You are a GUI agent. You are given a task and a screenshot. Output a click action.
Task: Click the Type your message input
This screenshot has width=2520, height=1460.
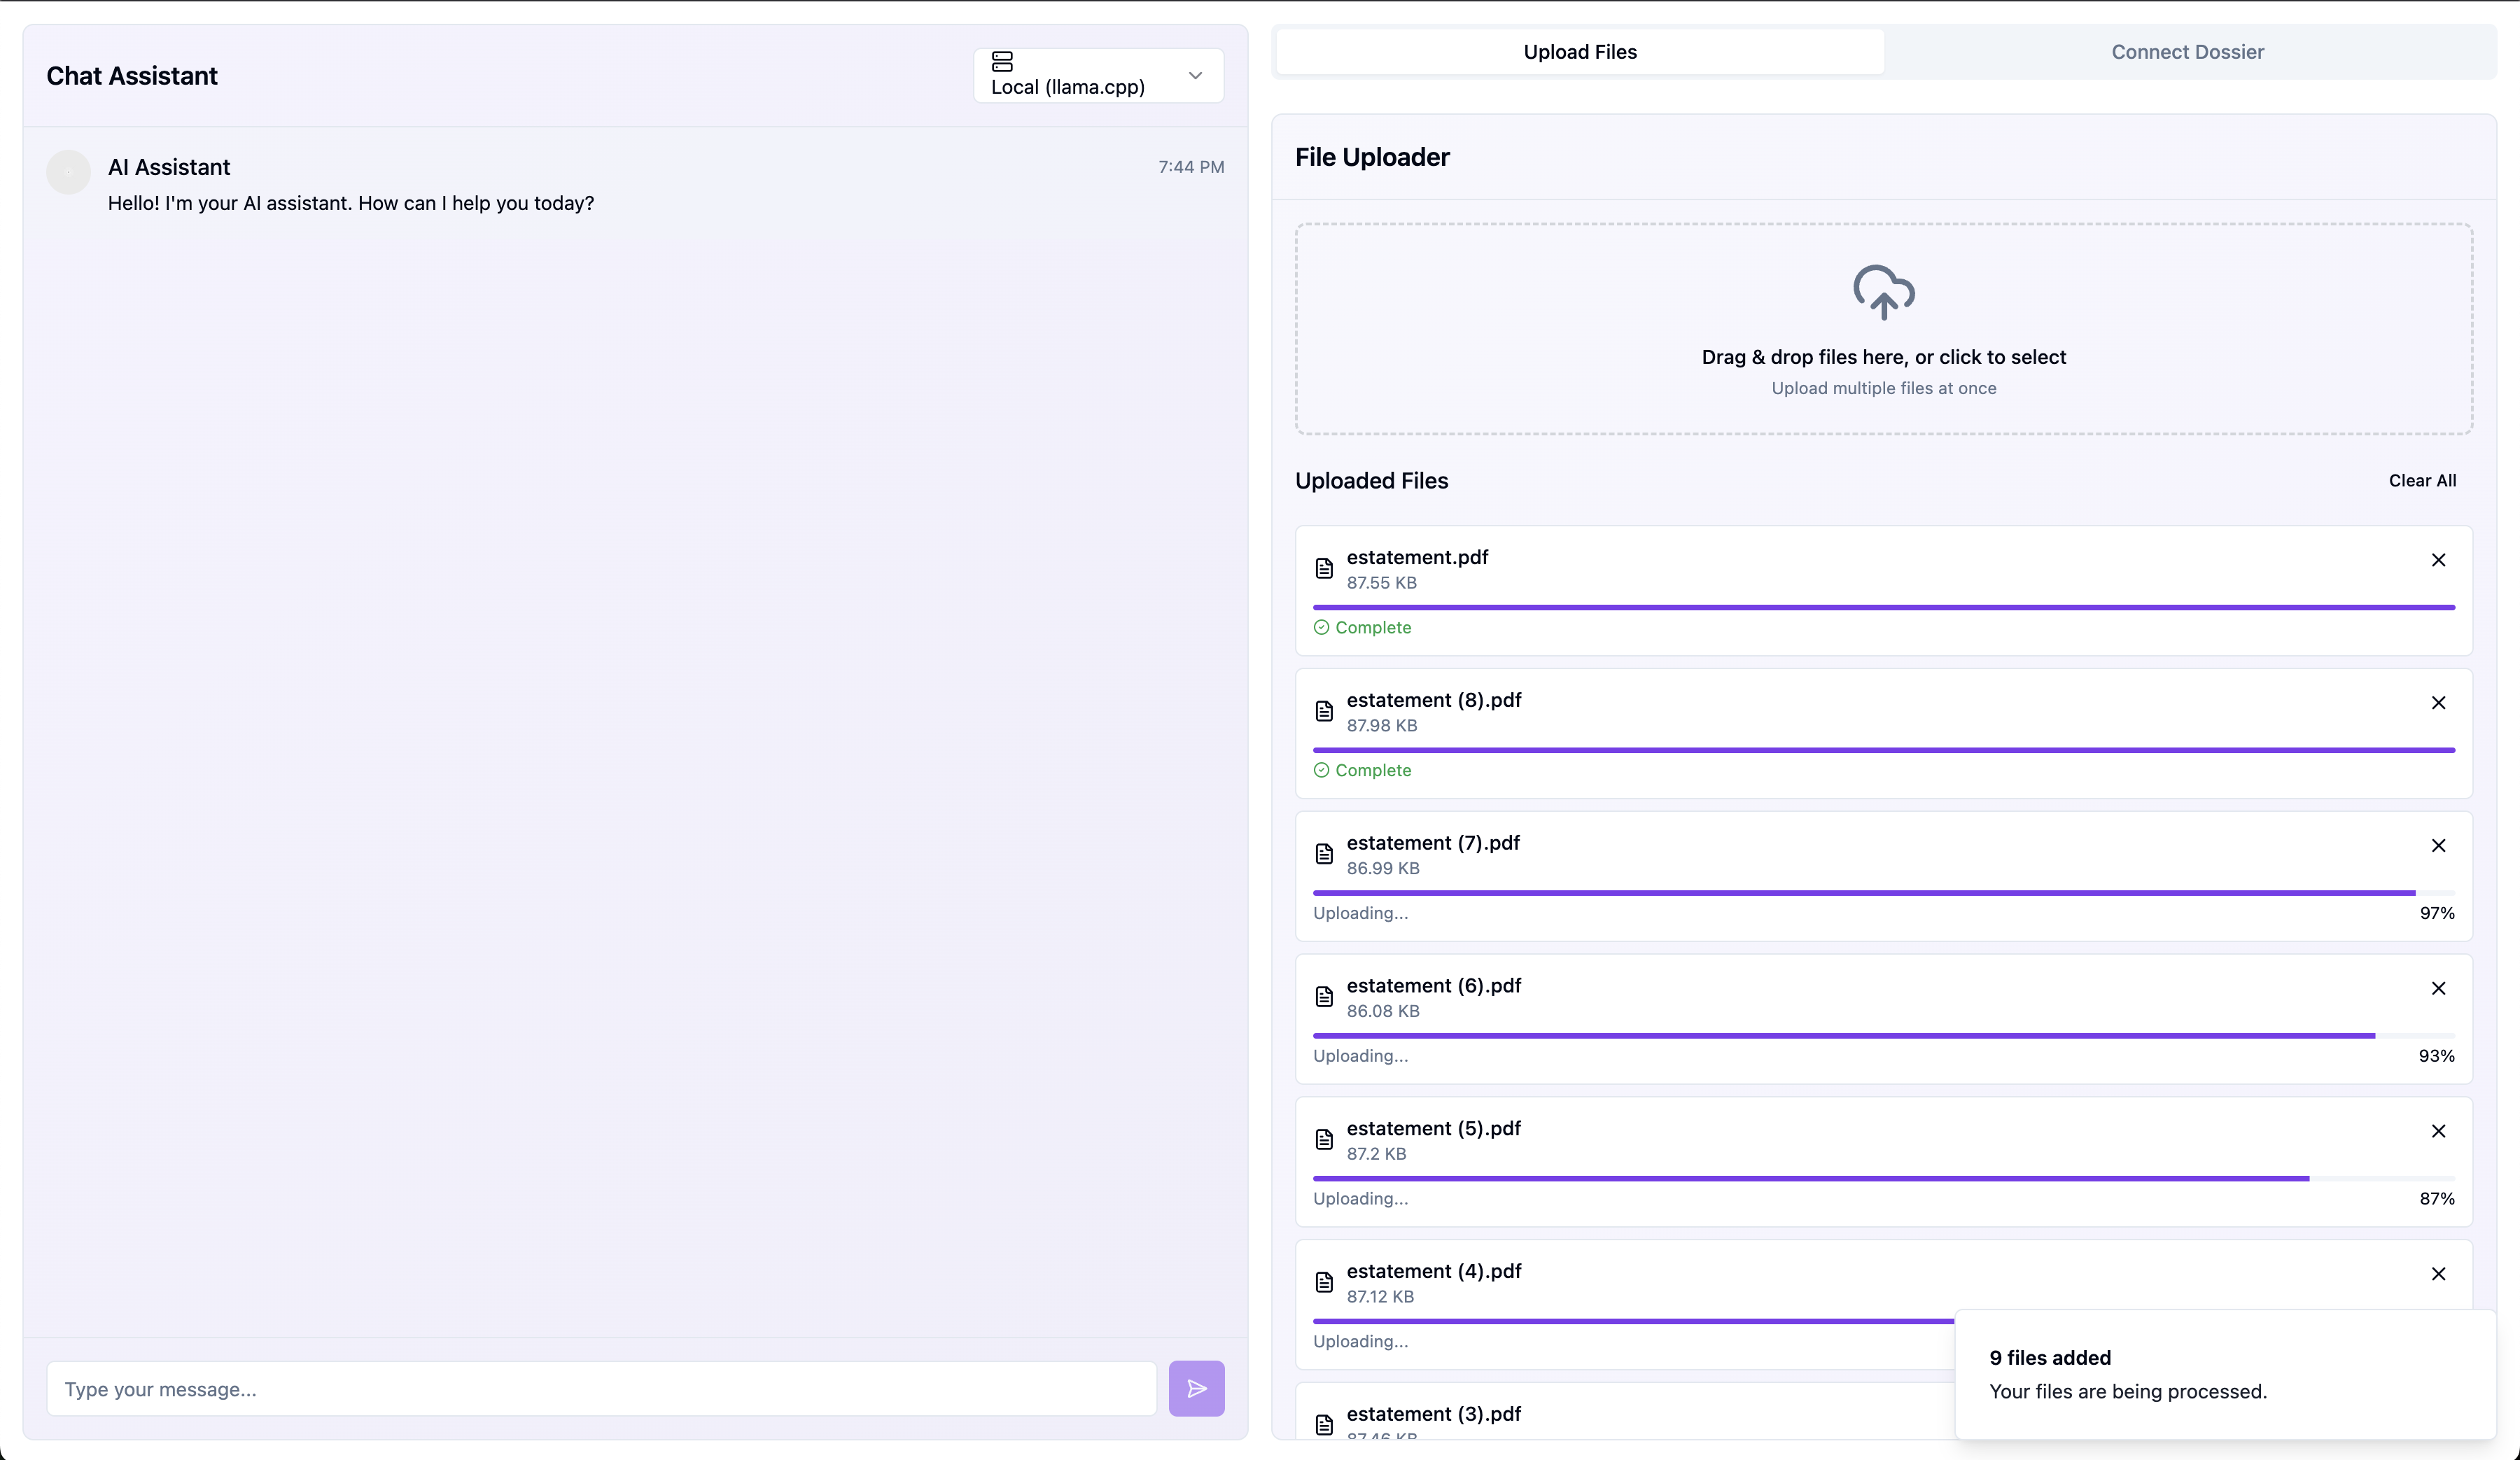point(602,1388)
